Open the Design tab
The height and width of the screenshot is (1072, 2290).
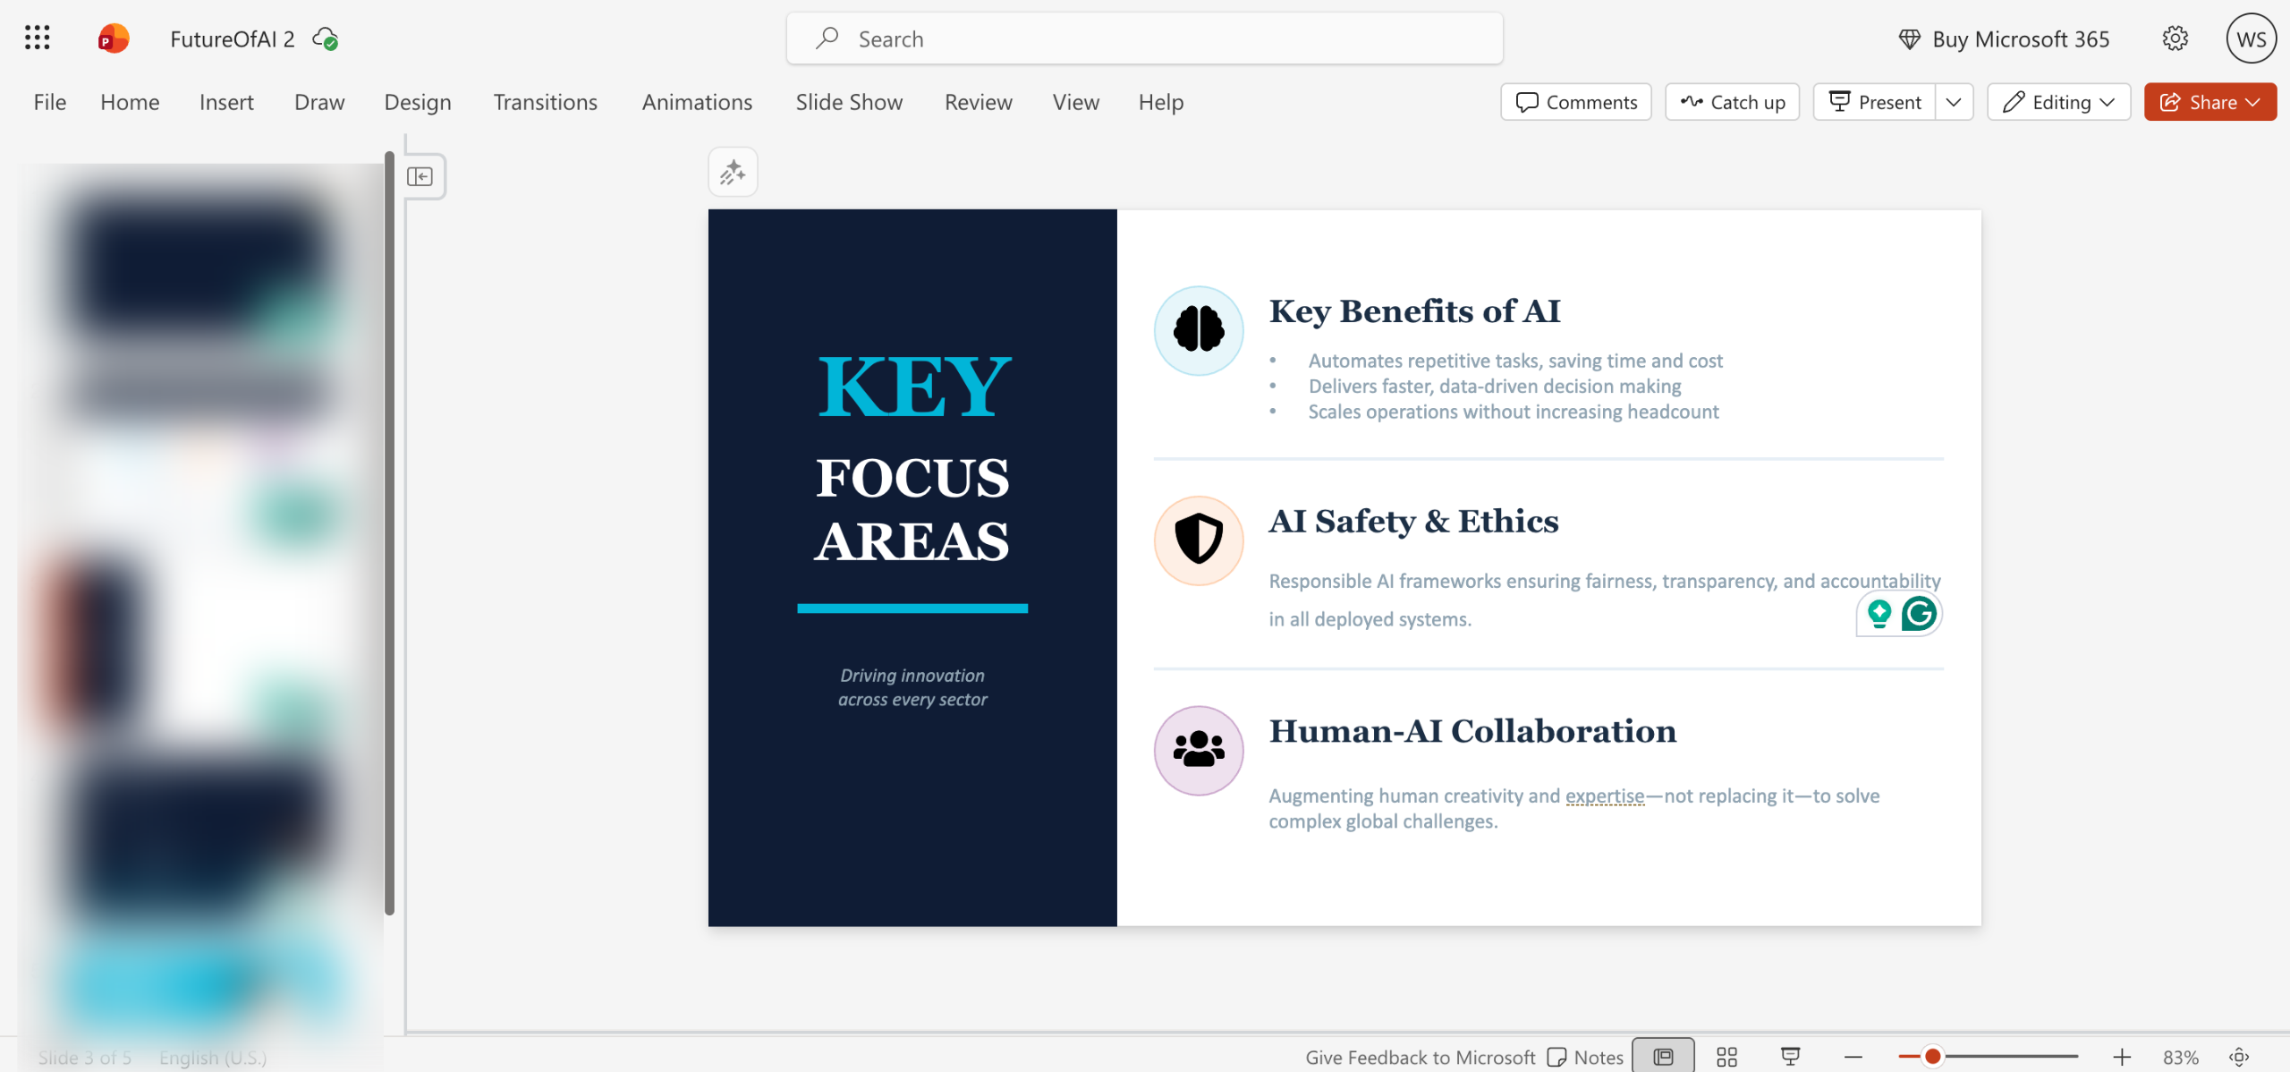(417, 102)
